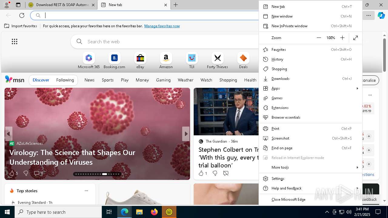This screenshot has width=388, height=218.
Task: Dislike the Virology article
Action: [26, 173]
